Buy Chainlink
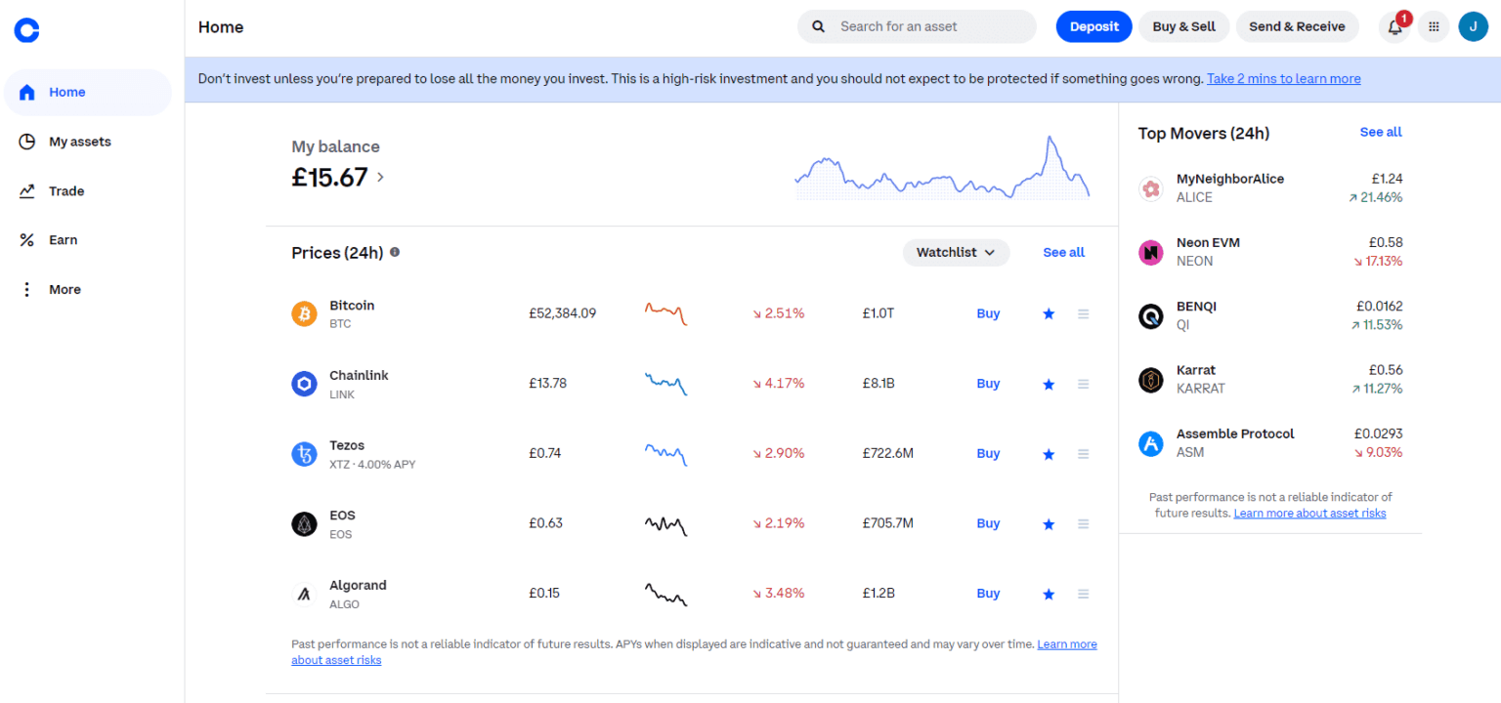This screenshot has height=703, width=1501. pos(988,384)
